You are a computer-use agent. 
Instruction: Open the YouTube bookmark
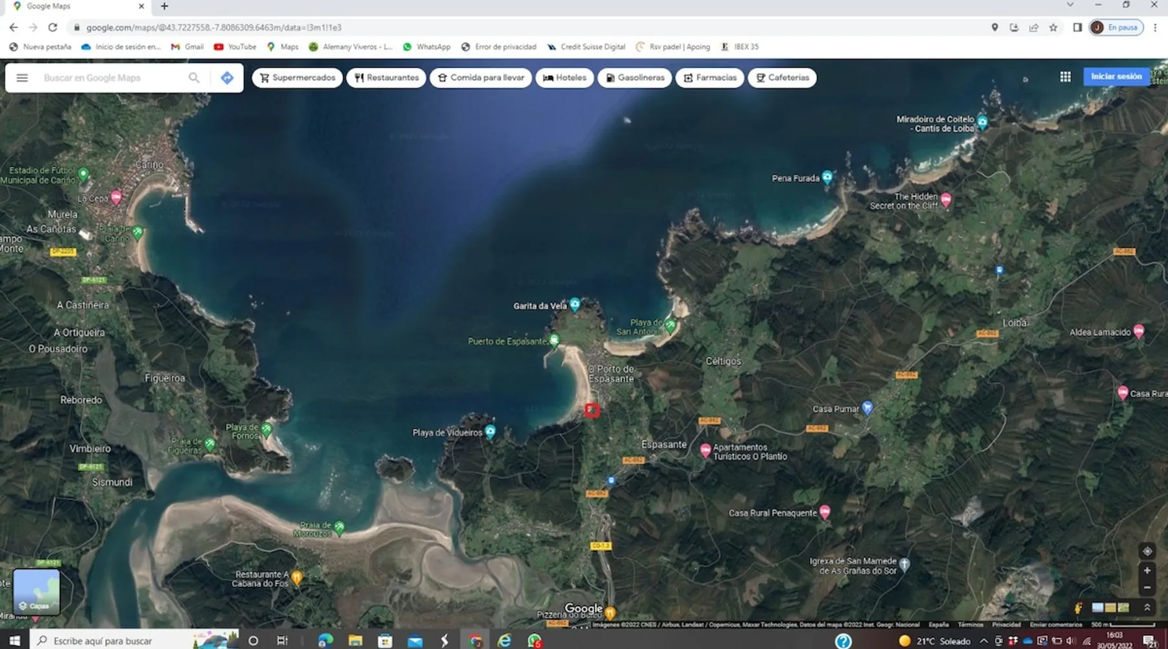click(x=235, y=47)
